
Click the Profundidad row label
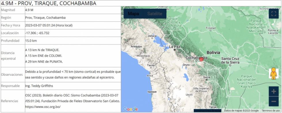pos(10,41)
